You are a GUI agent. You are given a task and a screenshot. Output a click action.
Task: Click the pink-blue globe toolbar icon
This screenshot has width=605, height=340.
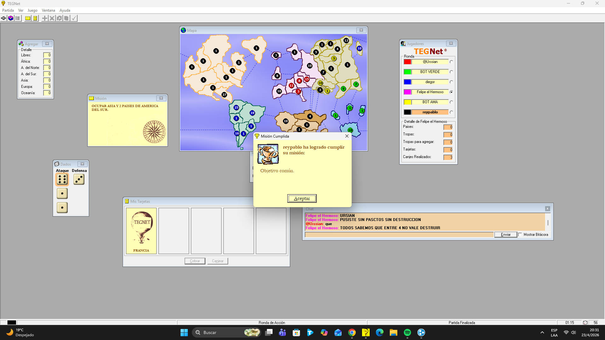(11, 18)
